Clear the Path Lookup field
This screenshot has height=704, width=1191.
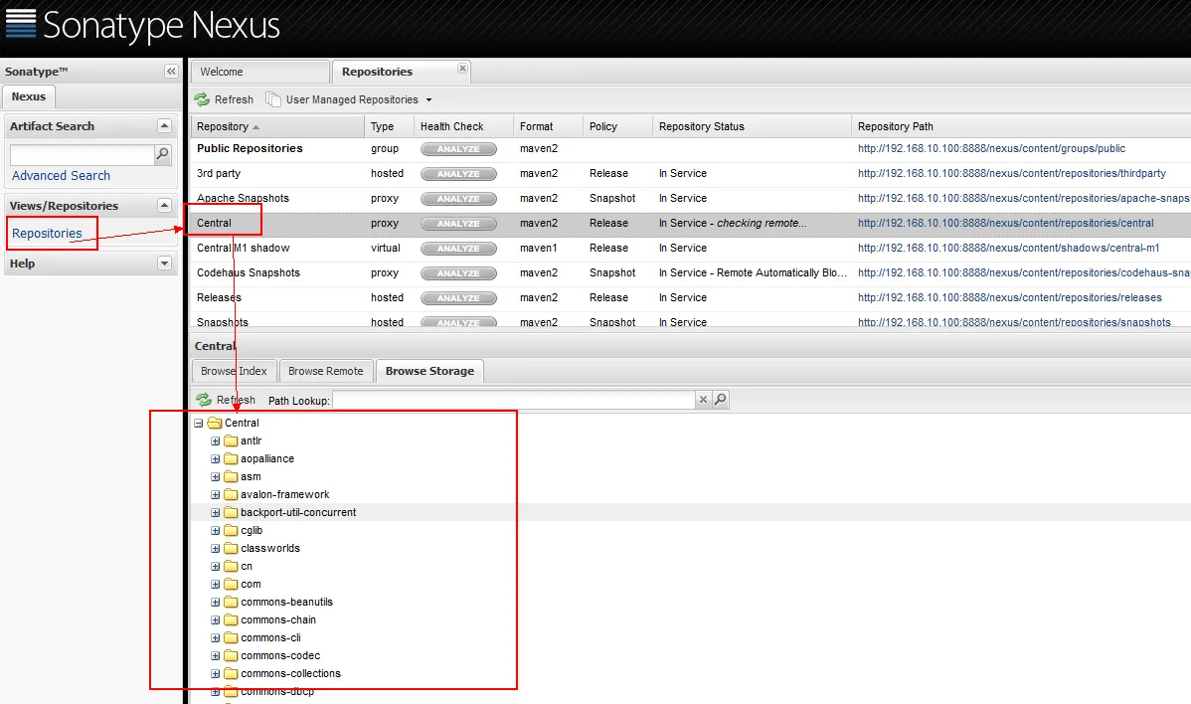pyautogui.click(x=703, y=400)
